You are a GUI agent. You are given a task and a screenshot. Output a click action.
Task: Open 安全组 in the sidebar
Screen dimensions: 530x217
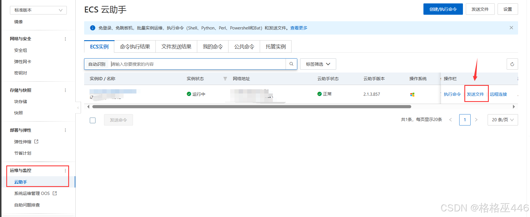(x=20, y=50)
